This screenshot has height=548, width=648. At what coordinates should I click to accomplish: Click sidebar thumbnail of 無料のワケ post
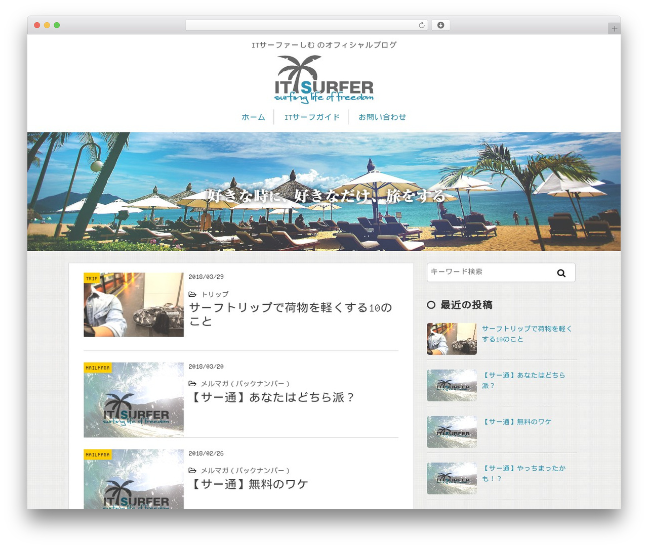pos(452,432)
